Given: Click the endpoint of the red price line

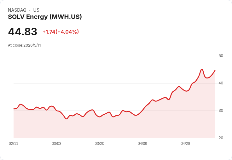Looking at the screenshot, I should pos(215,70).
